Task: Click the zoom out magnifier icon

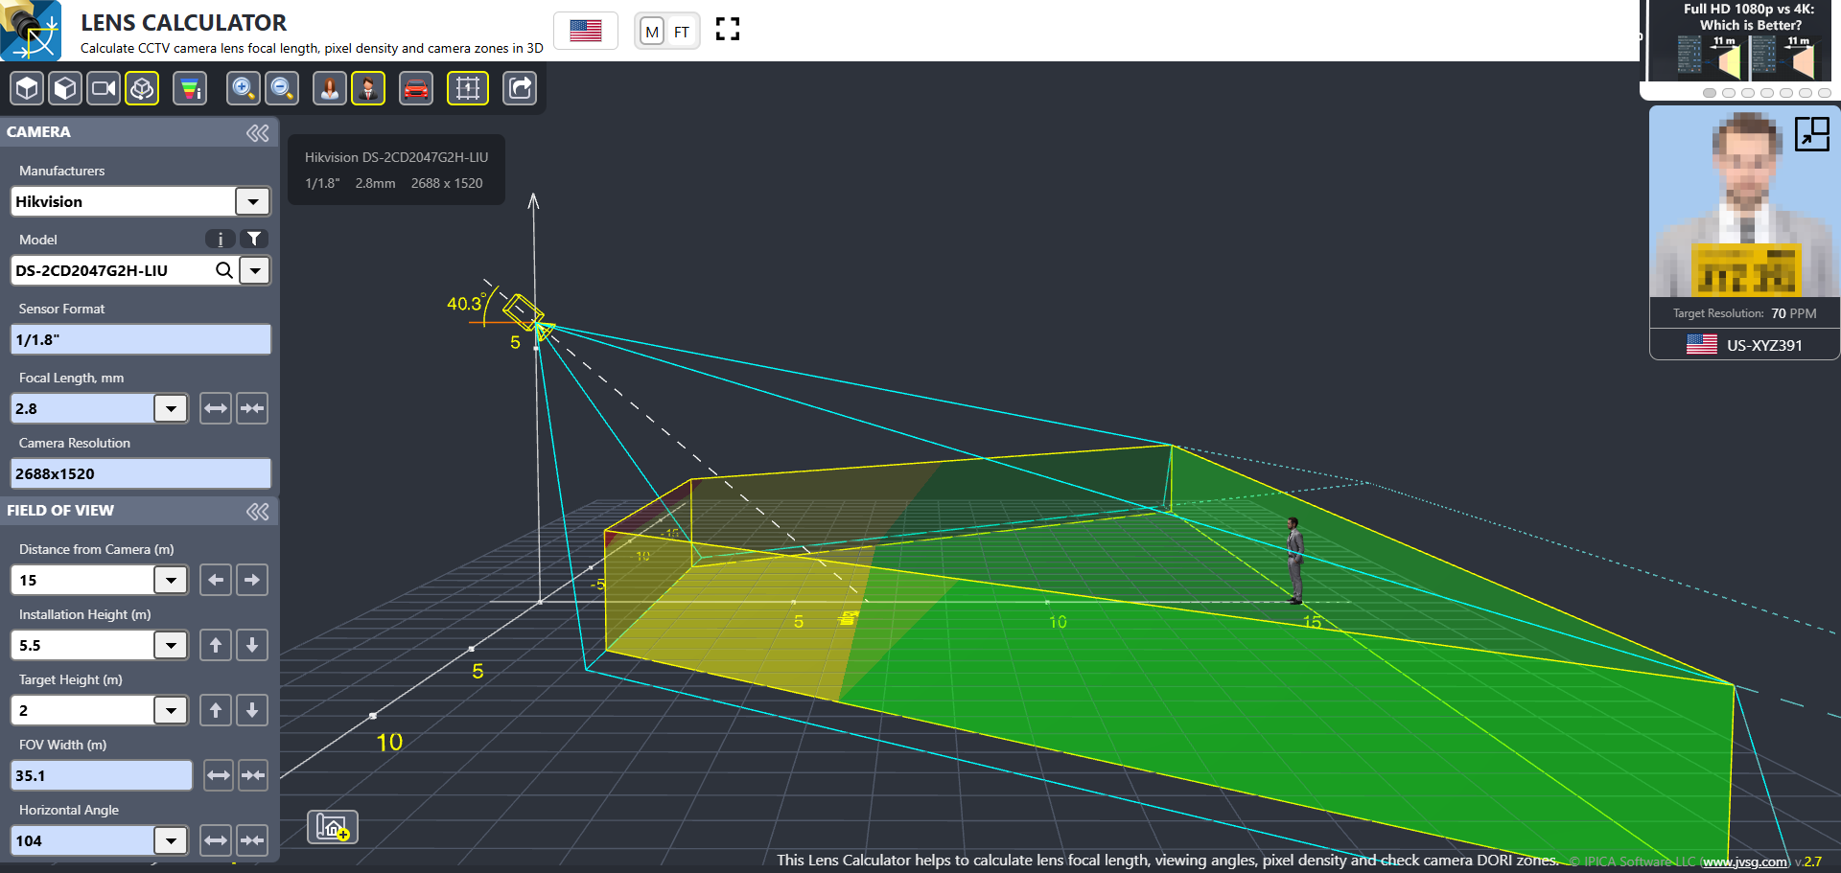Action: click(x=281, y=89)
